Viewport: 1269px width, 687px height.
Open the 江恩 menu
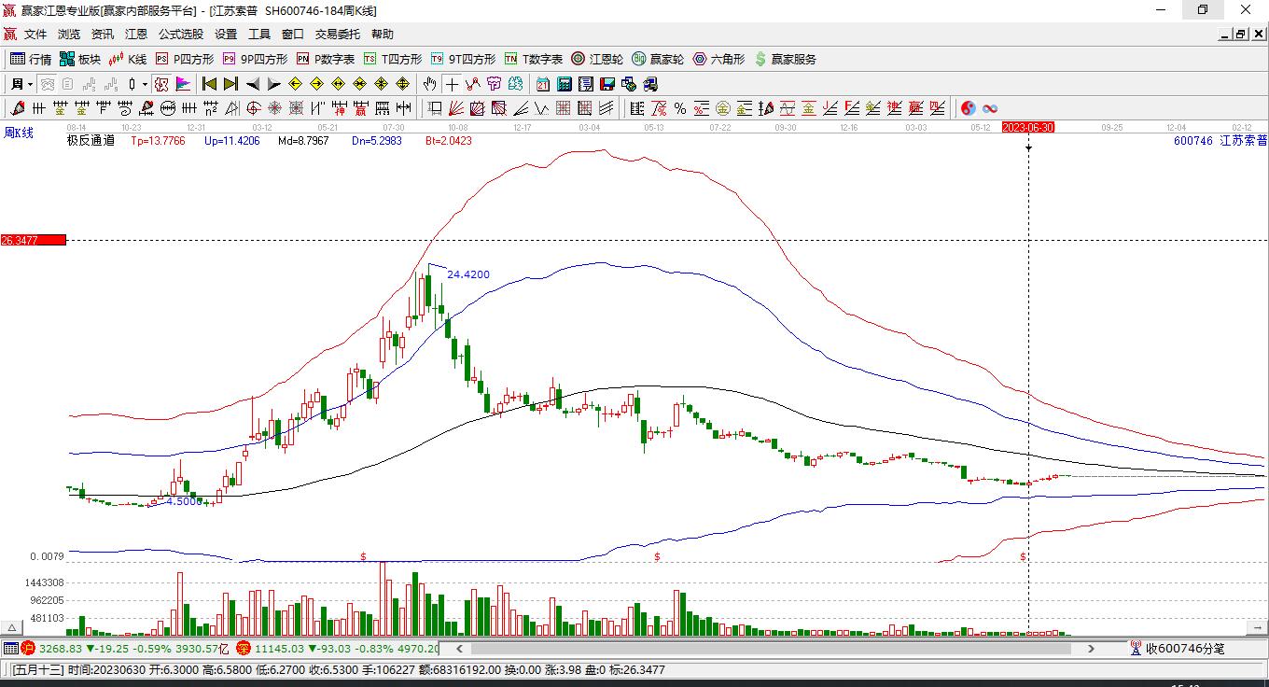(136, 35)
